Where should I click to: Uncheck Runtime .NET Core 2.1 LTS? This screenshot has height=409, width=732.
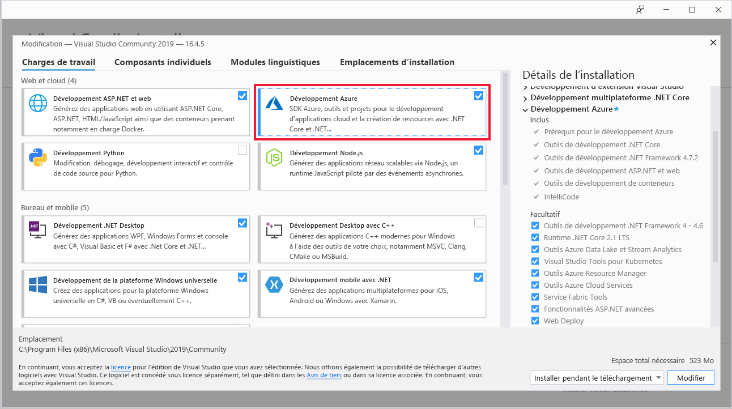535,237
